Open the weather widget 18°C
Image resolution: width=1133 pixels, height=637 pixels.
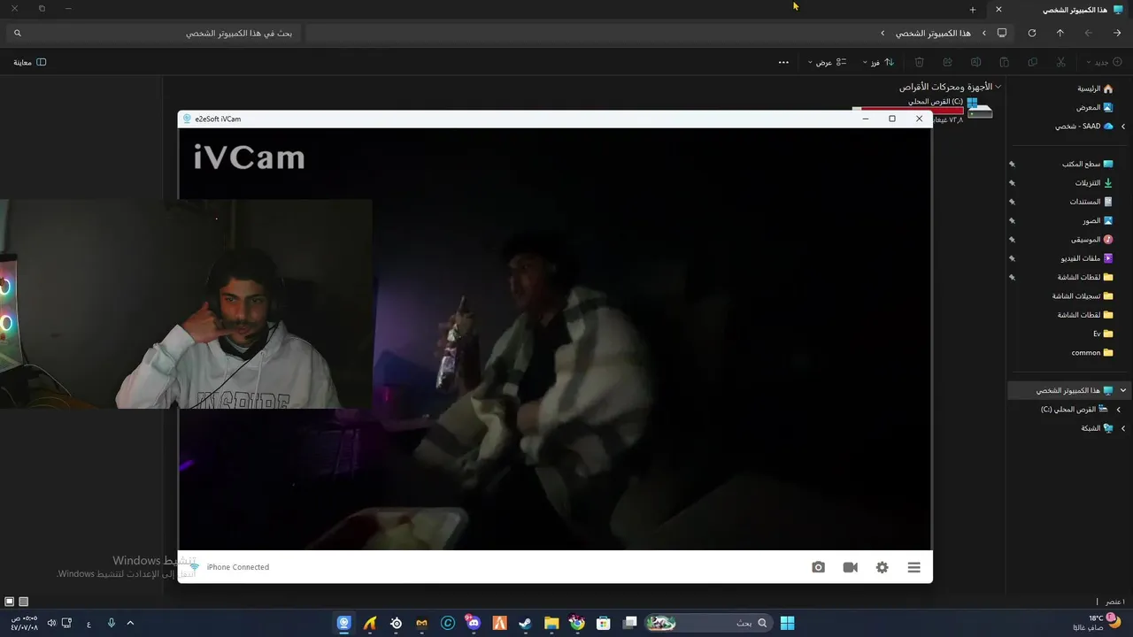(x=1098, y=623)
